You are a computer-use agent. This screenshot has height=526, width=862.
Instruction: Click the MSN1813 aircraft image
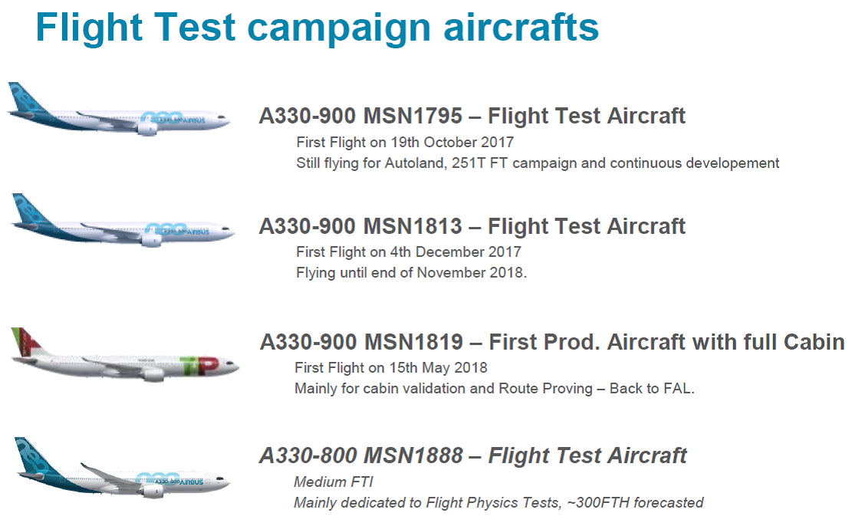123,220
